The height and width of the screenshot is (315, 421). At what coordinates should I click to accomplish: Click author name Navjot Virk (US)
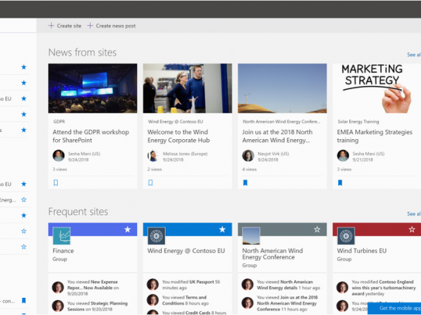click(x=274, y=154)
